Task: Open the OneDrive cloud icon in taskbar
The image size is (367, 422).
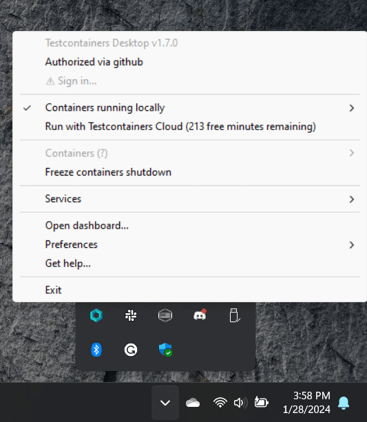Action: [193, 403]
